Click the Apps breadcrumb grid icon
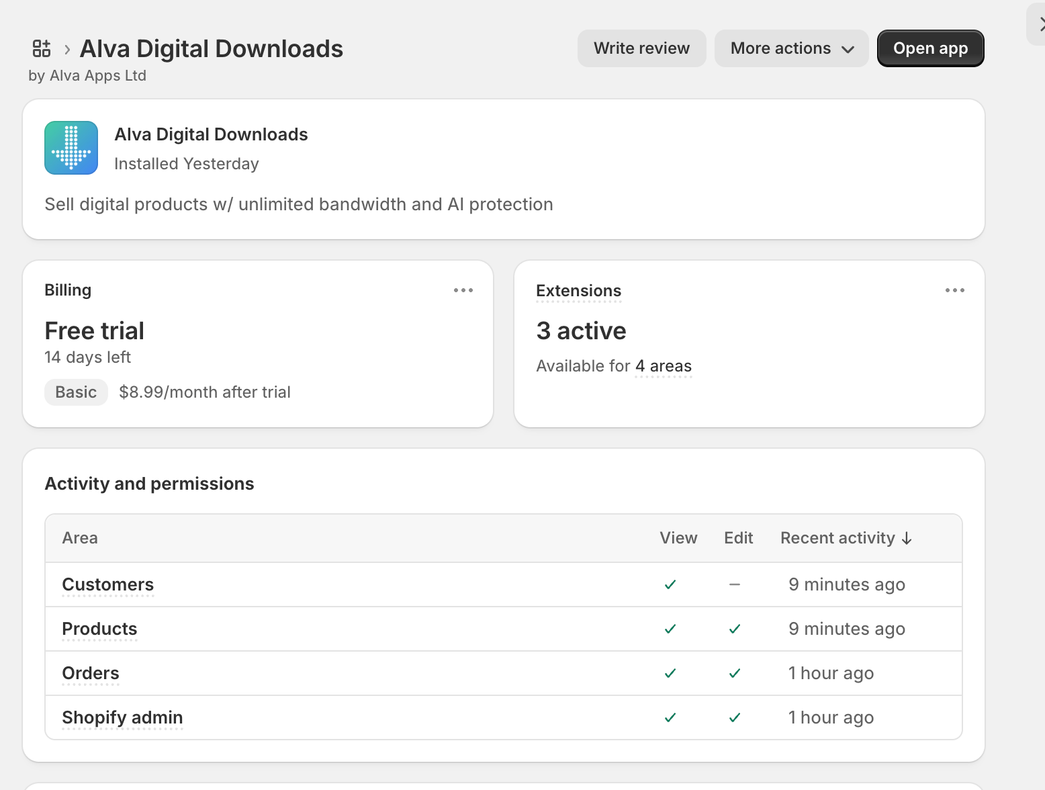This screenshot has width=1045, height=790. coord(42,48)
